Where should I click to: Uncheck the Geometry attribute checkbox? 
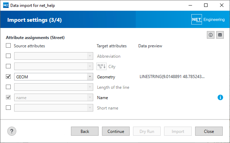click(8, 77)
